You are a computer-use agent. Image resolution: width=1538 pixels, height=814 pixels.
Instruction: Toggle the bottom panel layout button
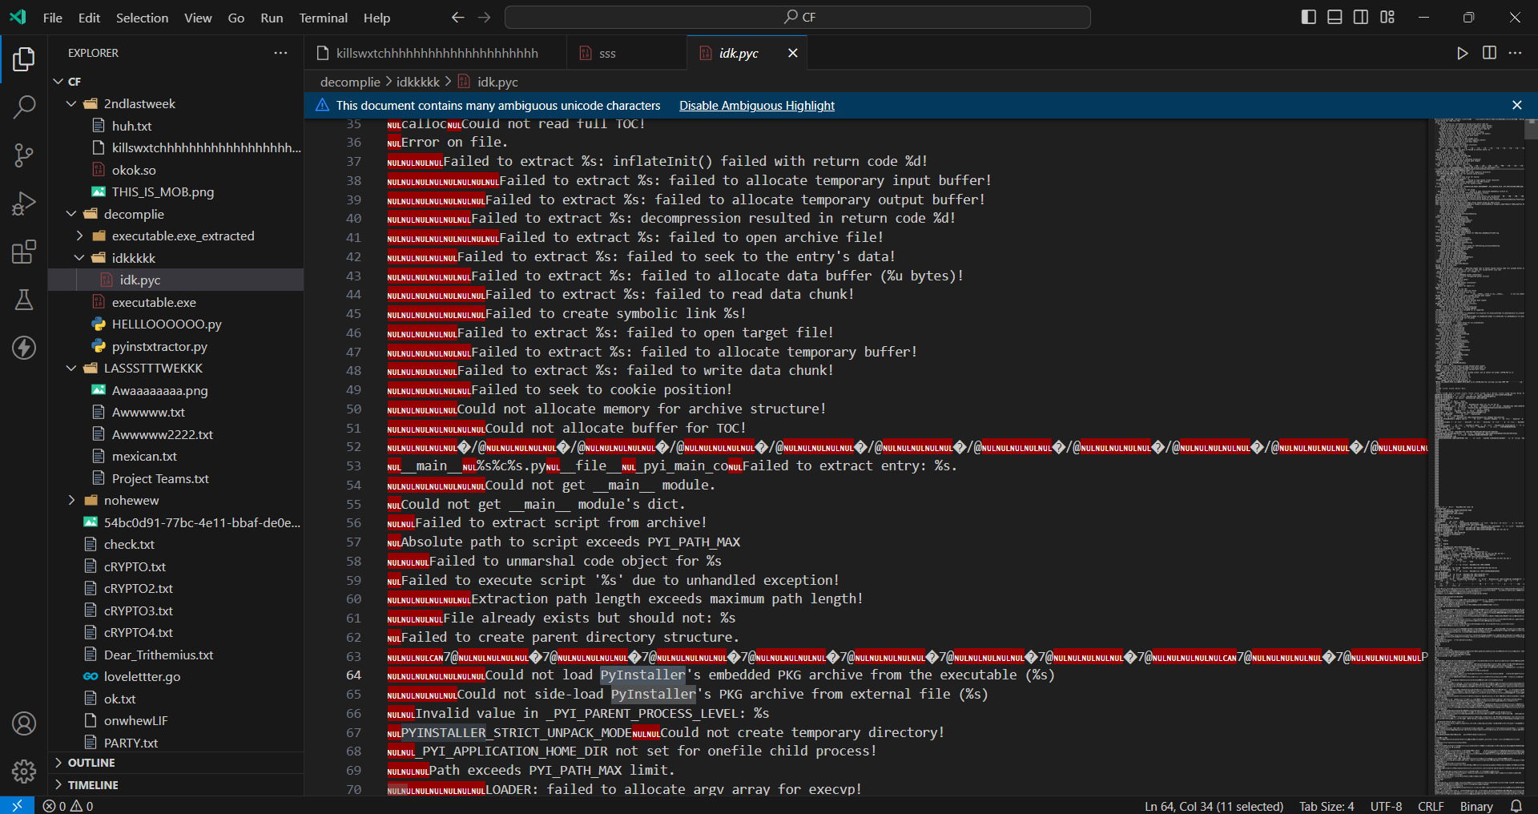pos(1335,18)
